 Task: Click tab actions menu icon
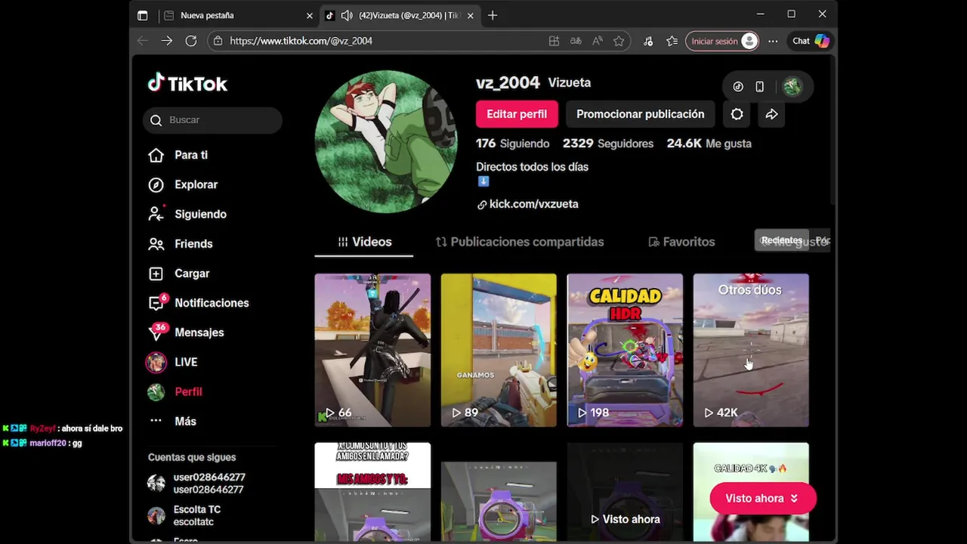click(x=142, y=15)
